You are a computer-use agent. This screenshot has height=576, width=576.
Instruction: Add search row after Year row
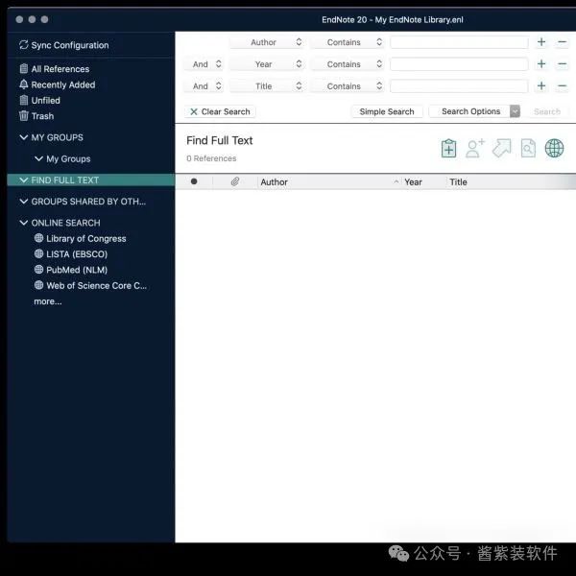click(x=541, y=64)
